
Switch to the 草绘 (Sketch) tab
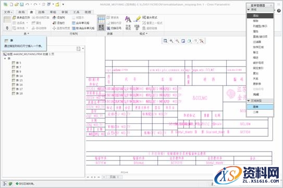click(x=53, y=12)
